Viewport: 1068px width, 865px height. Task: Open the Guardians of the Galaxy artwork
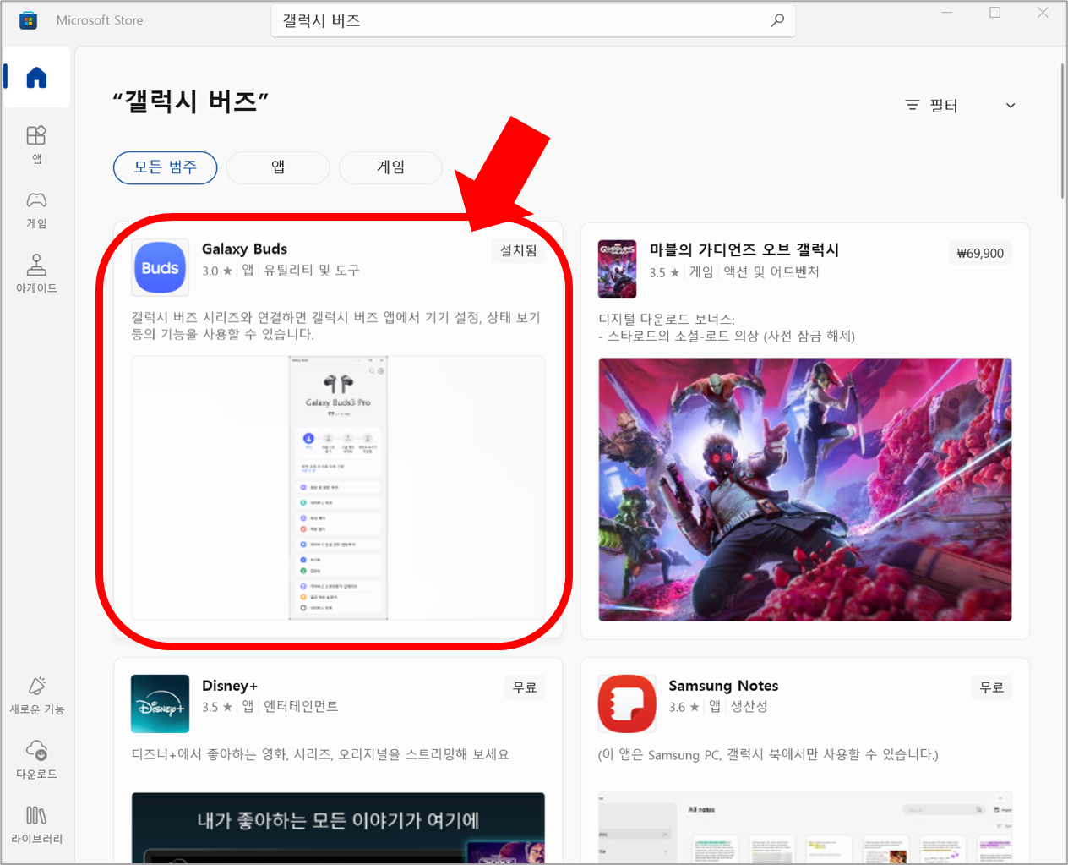tap(805, 490)
